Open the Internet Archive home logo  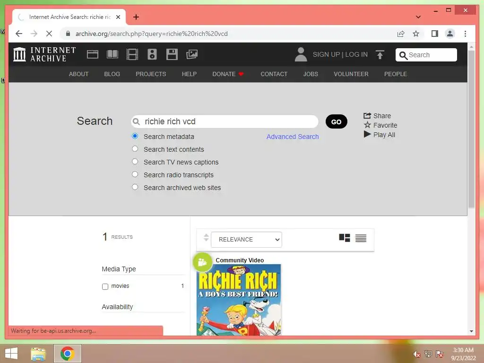(44, 54)
